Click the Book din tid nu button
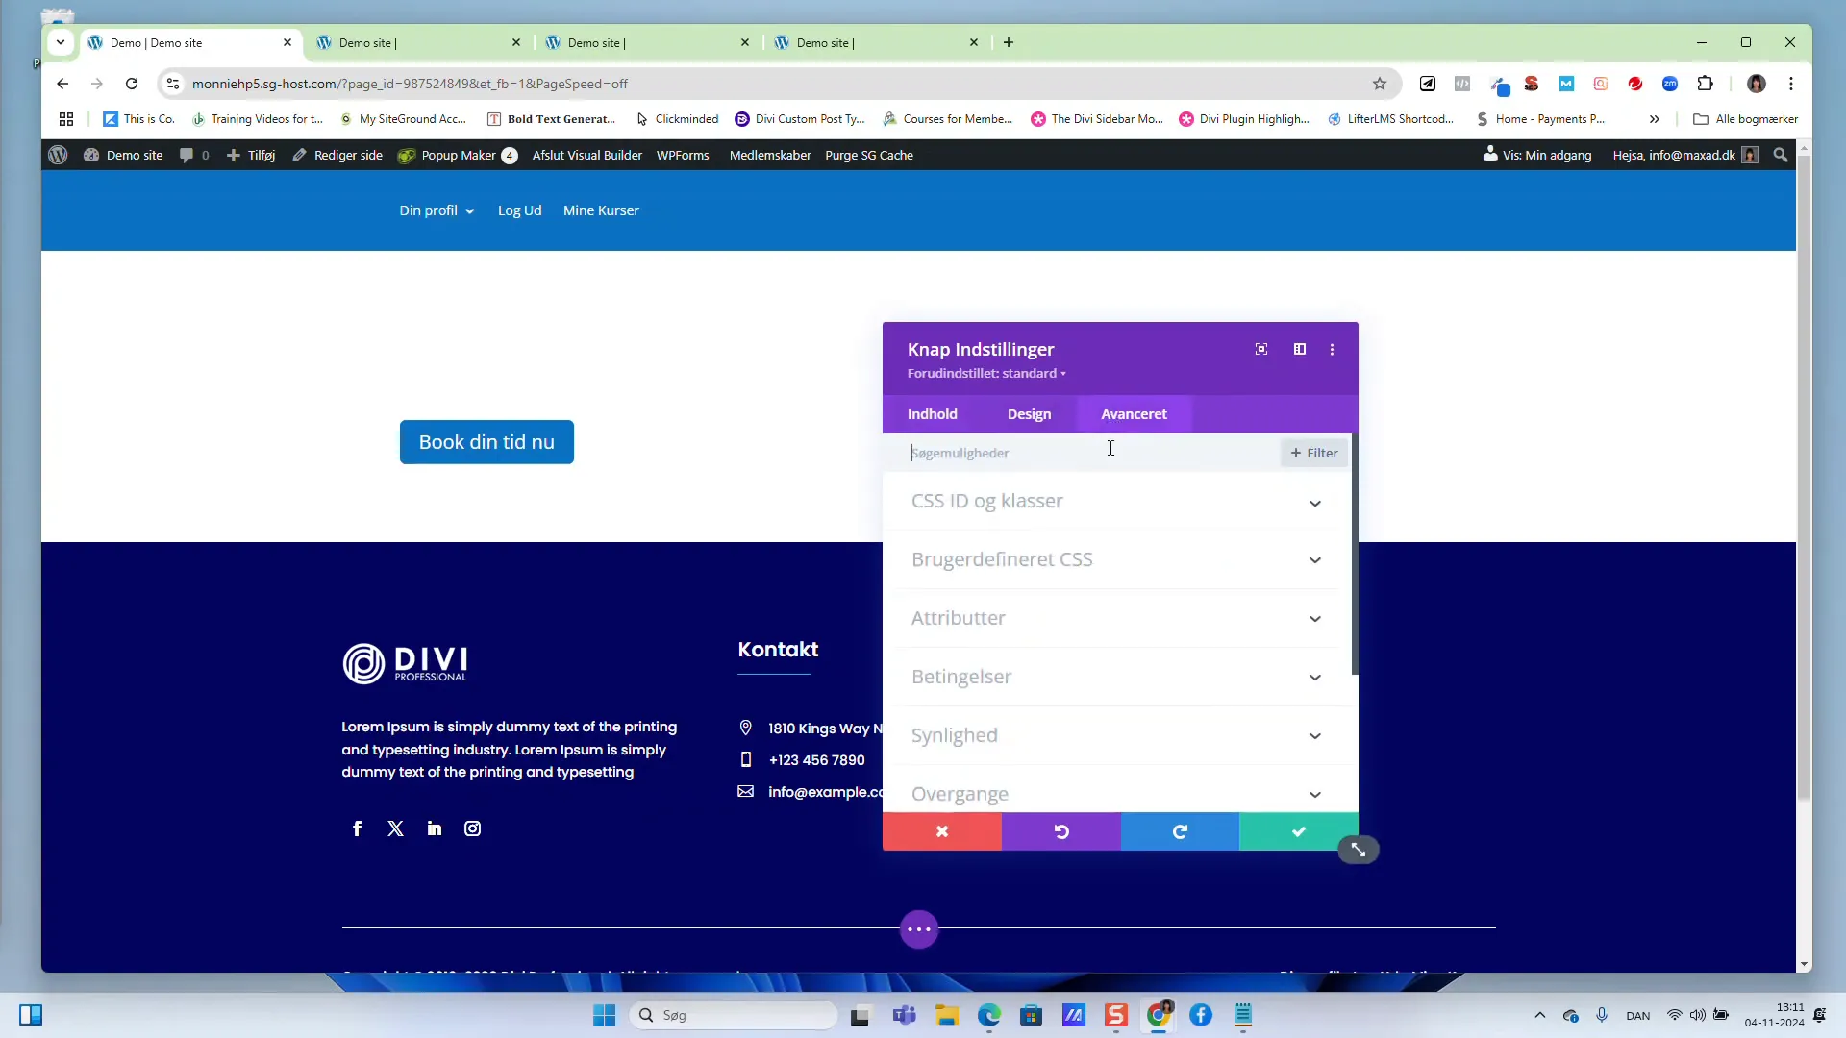This screenshot has width=1846, height=1038. (x=486, y=442)
